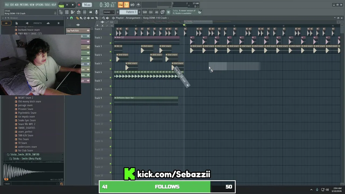Enable the magnet snap icon in playlist toolbar

tap(71, 18)
